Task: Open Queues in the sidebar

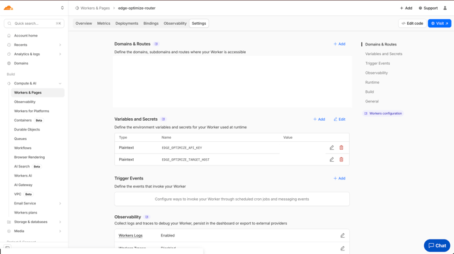Action: 20,139
